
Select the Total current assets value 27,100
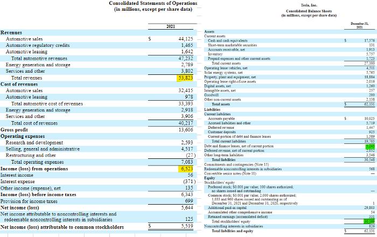point(369,64)
